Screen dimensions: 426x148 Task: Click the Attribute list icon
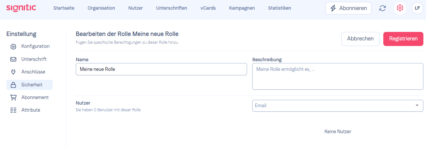tap(13, 110)
